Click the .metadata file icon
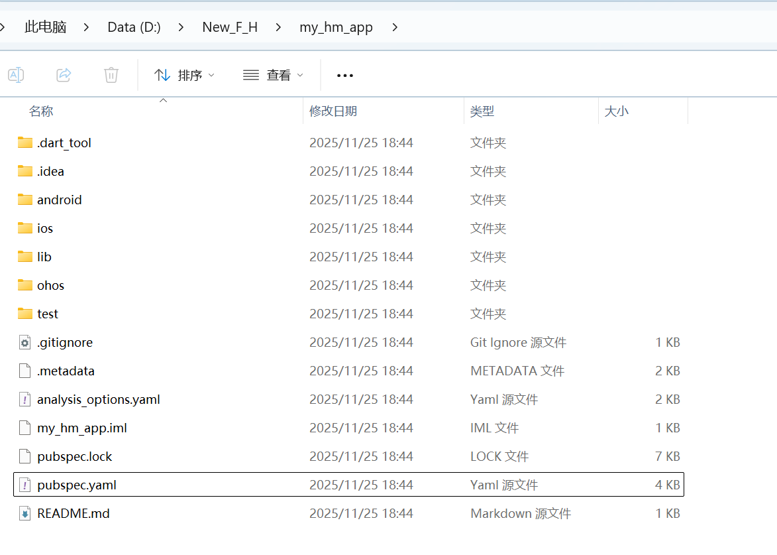777x555 pixels. coord(25,371)
